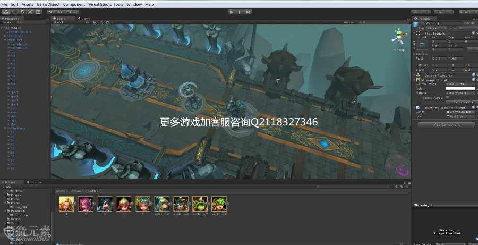
Task: Collapse the Rect Transform component
Action: coord(415,33)
